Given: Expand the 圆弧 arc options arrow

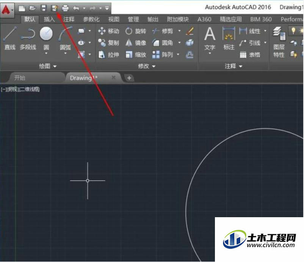Looking at the screenshot, I should pos(65,53).
